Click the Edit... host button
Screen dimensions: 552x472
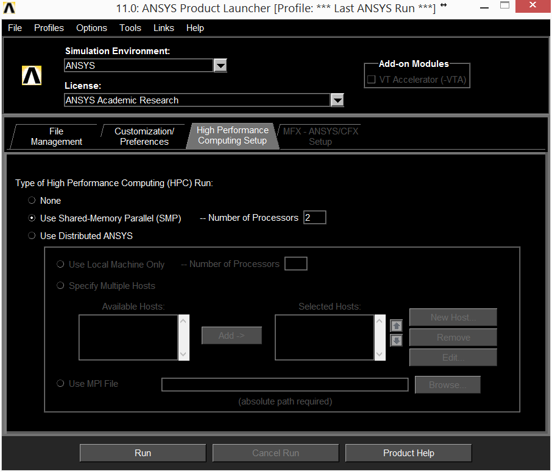(x=453, y=358)
